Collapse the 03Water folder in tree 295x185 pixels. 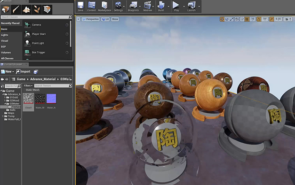point(5,103)
